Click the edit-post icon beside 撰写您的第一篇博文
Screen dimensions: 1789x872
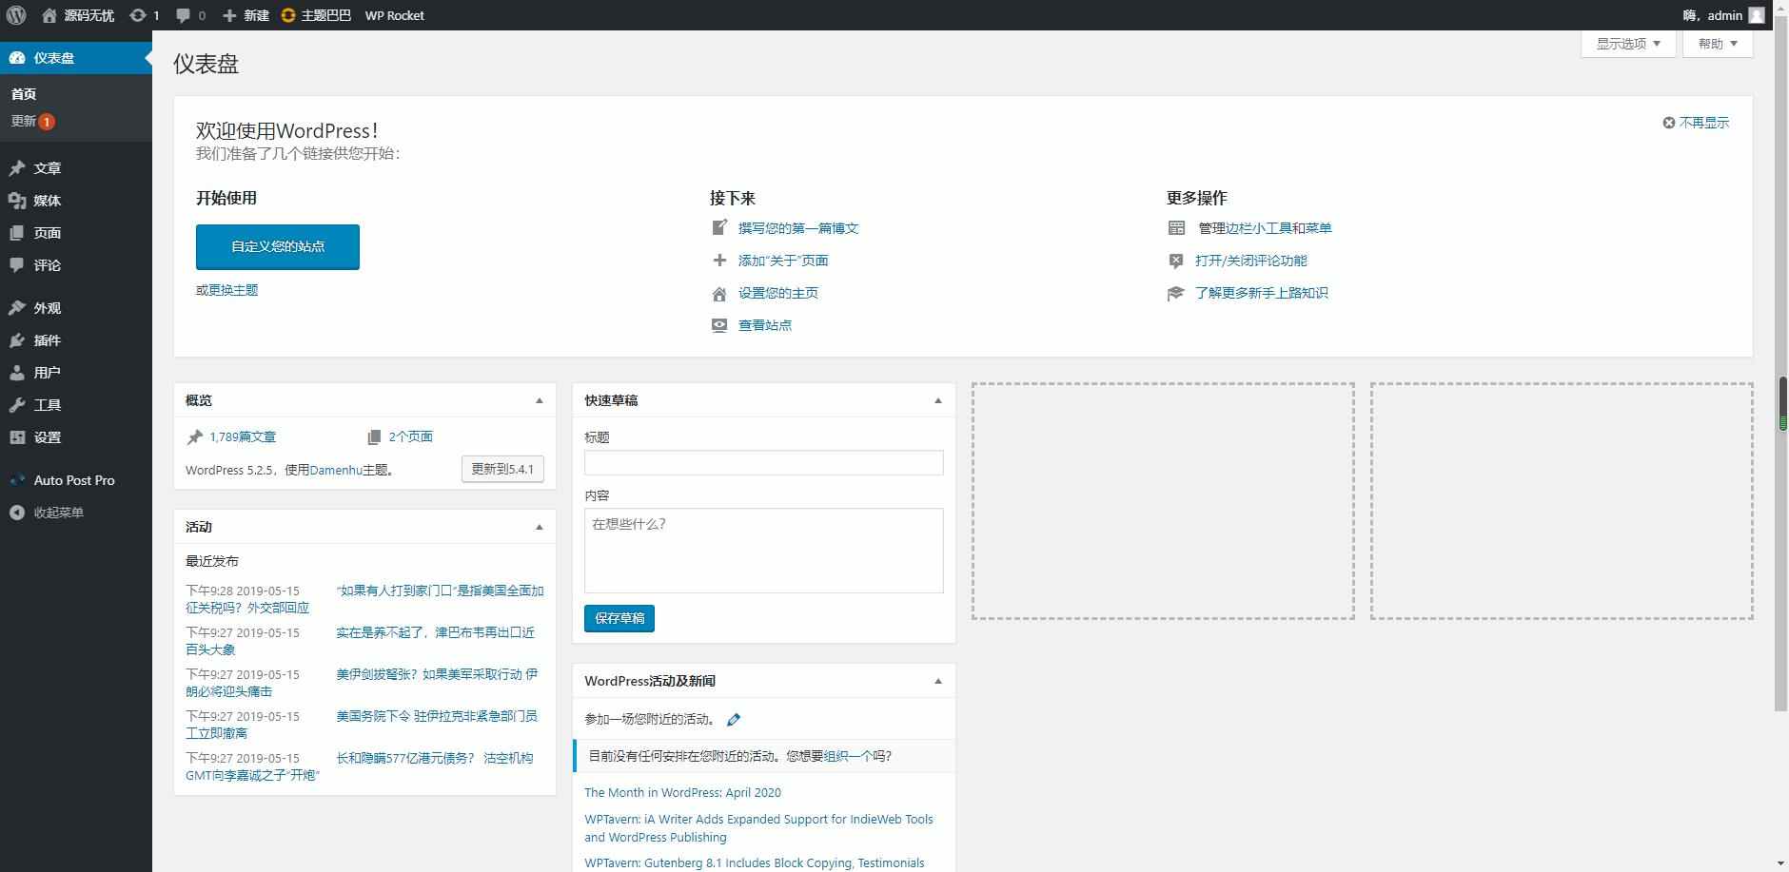pyautogui.click(x=719, y=228)
